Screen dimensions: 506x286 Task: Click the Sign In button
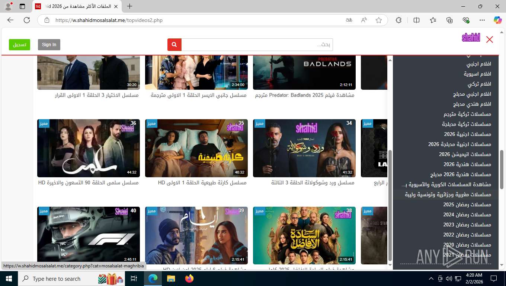49,45
